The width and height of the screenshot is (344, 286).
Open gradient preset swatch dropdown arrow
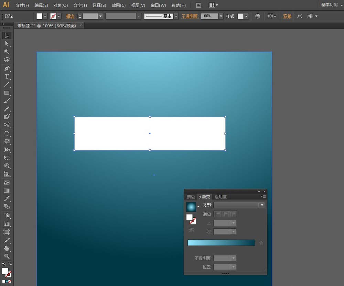point(198,207)
